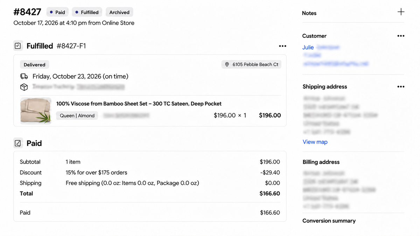
Task: Click the order date October 17, 2026 line
Action: (74, 23)
